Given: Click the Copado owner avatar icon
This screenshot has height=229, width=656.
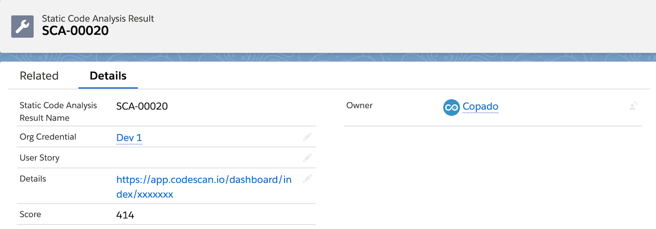Looking at the screenshot, I should (x=451, y=107).
